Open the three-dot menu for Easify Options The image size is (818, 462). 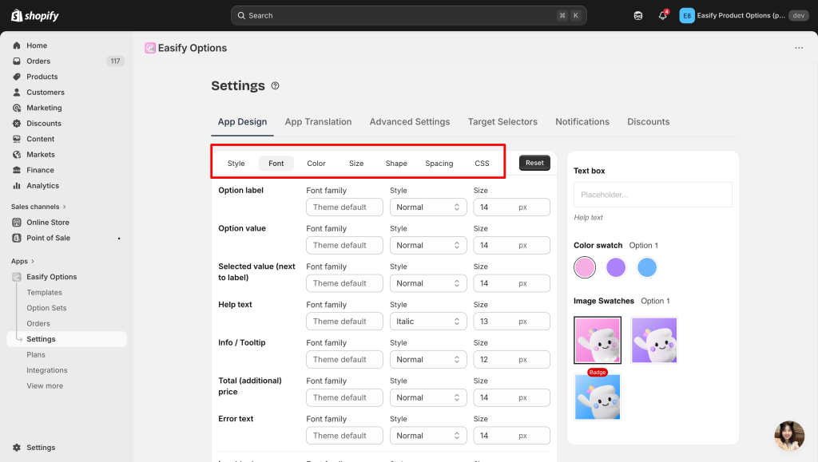[799, 48]
